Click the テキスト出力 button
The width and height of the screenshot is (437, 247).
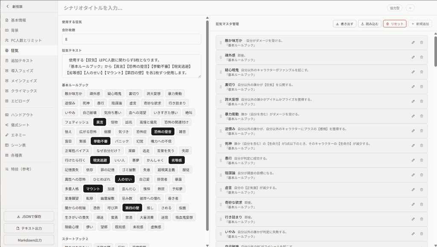click(x=29, y=228)
